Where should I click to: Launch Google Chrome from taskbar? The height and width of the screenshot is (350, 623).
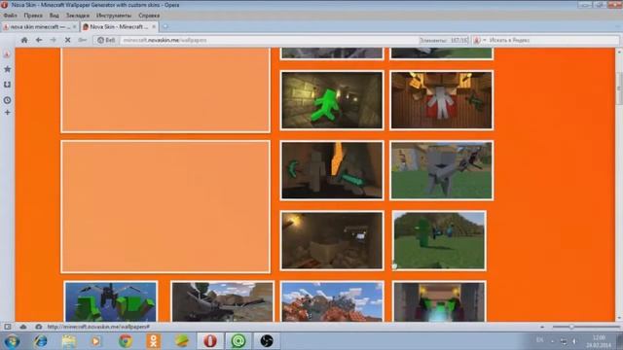tap(126, 341)
